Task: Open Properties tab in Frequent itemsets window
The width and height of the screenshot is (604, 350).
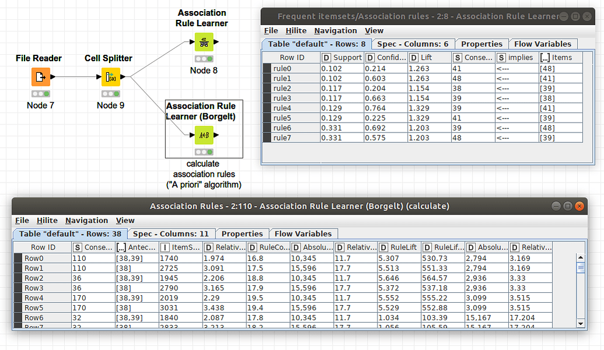Action: (x=481, y=44)
